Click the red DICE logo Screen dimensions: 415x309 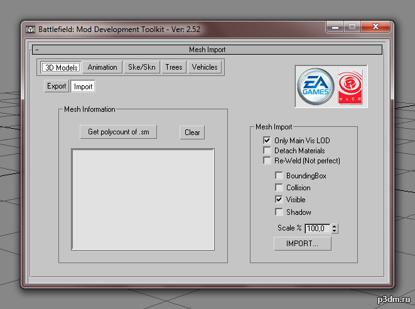pyautogui.click(x=350, y=87)
